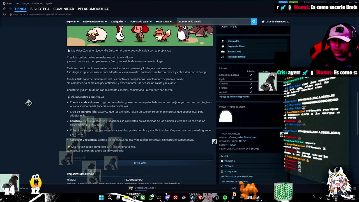359x202 pixels.
Task: Open the downloads manager icon
Action: pos(130,188)
